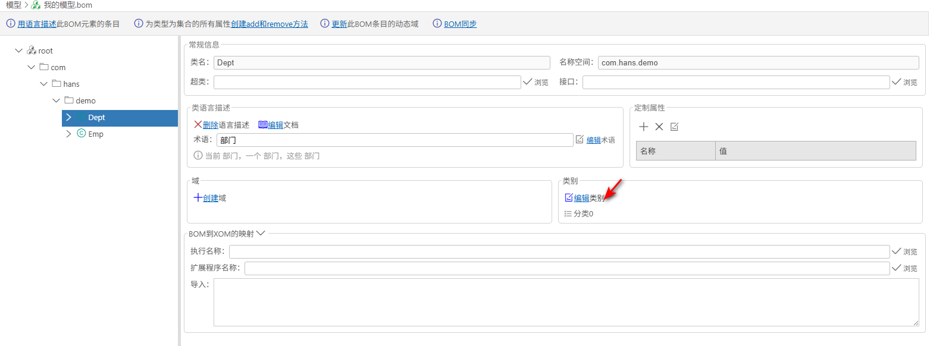Click 浏览 beside the 执行名称 field

click(904, 251)
